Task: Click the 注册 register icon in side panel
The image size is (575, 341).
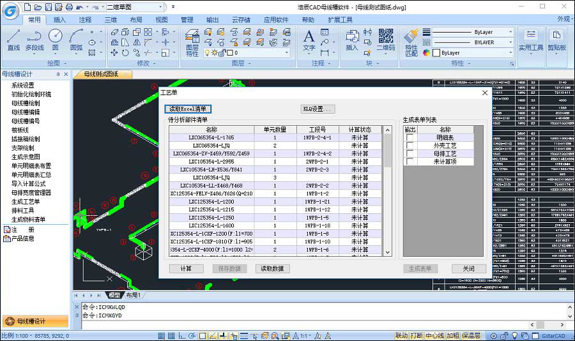Action: pyautogui.click(x=7, y=229)
